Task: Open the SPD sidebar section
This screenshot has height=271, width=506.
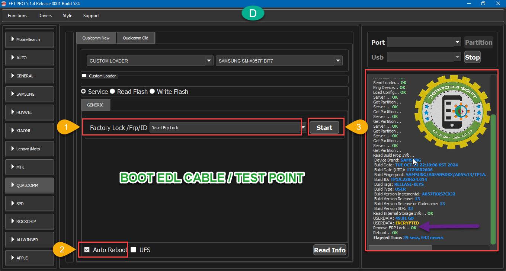Action: coord(29,204)
